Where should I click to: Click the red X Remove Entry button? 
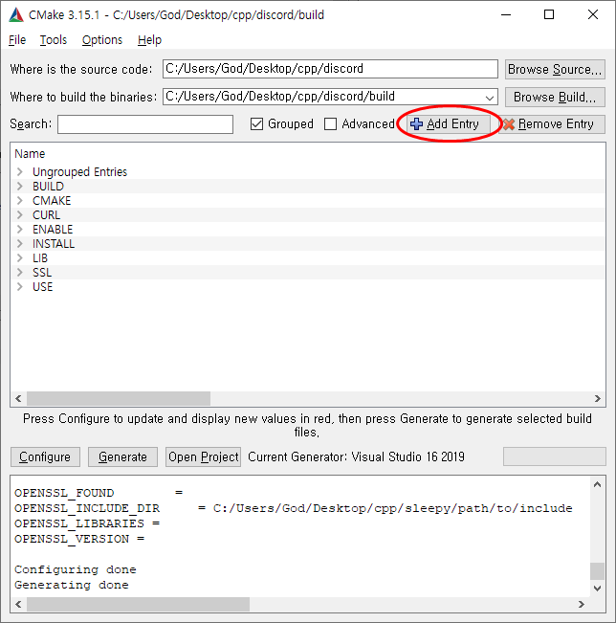coord(552,124)
